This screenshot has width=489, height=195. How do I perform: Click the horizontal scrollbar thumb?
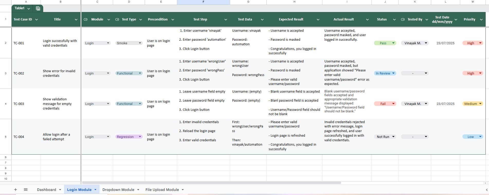click(211, 183)
